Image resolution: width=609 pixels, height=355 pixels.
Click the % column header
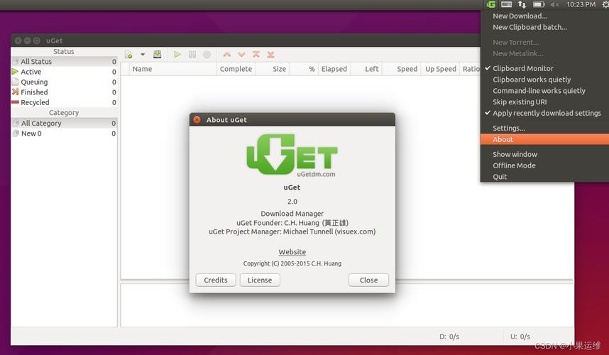tap(303, 69)
